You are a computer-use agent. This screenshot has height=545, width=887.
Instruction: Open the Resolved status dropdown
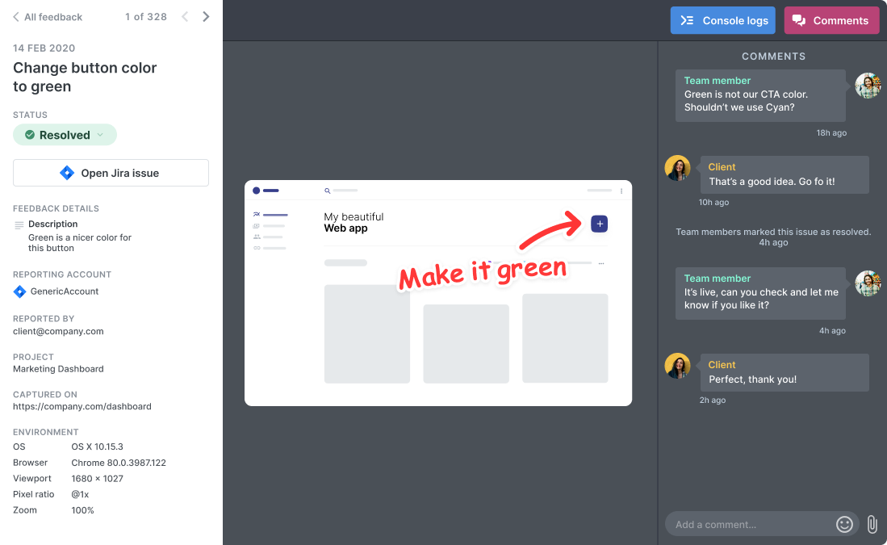pos(65,135)
